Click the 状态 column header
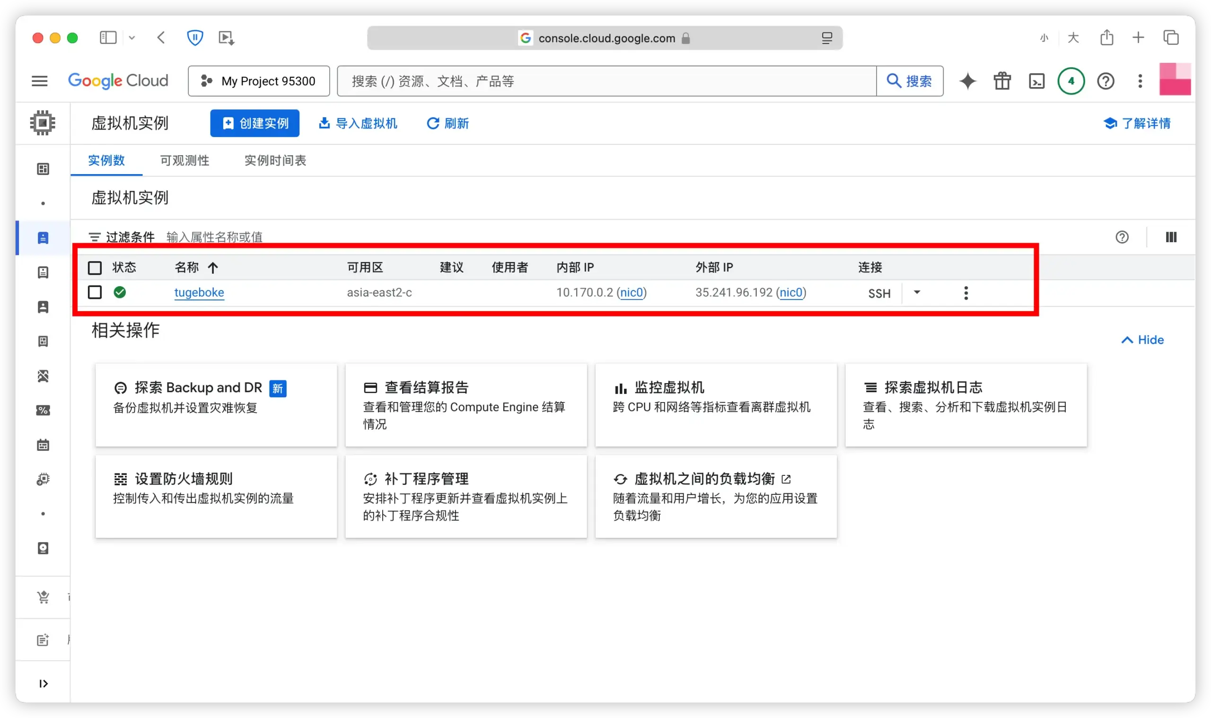1211x718 pixels. click(x=124, y=268)
